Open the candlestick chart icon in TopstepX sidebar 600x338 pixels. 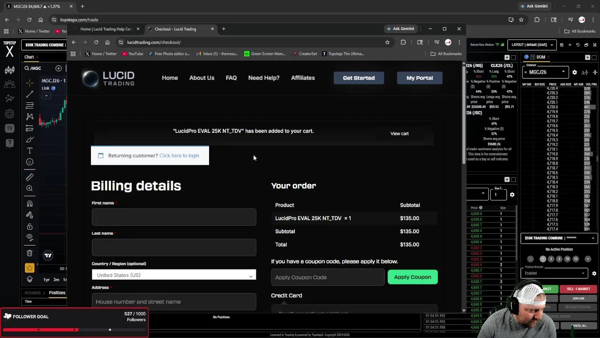tap(9, 70)
